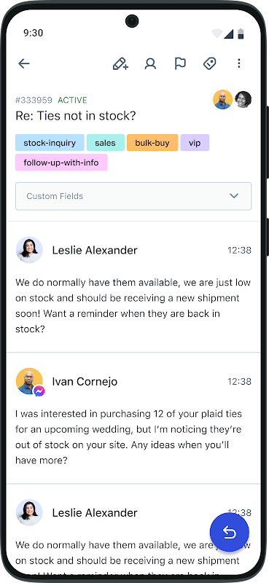Open the add note pencil icon
The image size is (269, 583).
120,63
